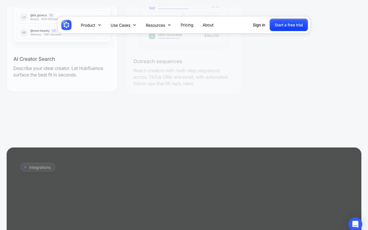Click the @noor.beauty creator row
Image resolution: width=368 pixels, height=230 pixels.
click(62, 32)
